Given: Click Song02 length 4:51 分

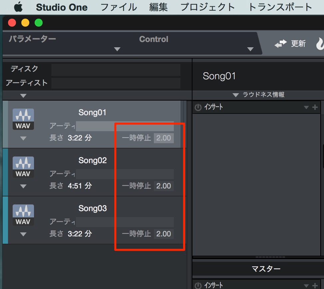Looking at the screenshot, I should (80, 186).
